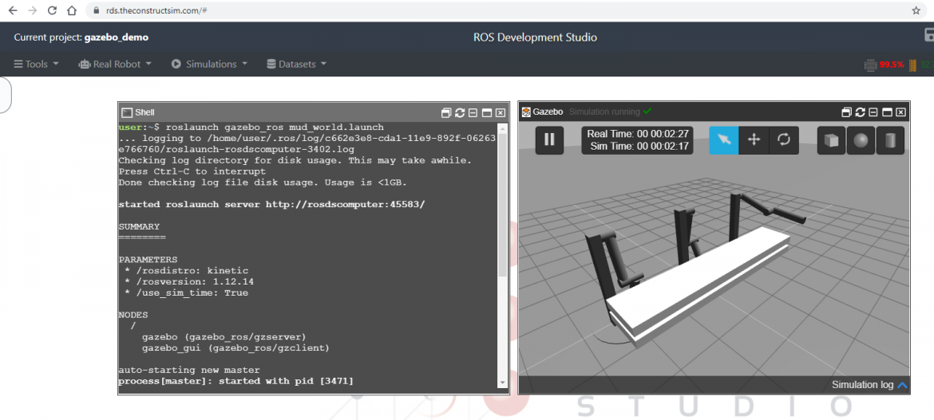Screen dimensions: 934x420
Task: Maximize the Shell window
Action: [487, 112]
